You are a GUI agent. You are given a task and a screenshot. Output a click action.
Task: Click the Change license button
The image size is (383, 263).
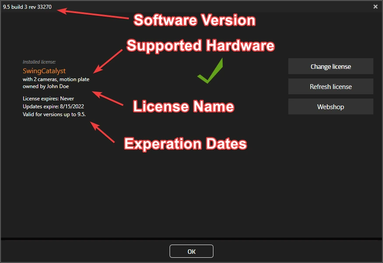click(x=331, y=66)
